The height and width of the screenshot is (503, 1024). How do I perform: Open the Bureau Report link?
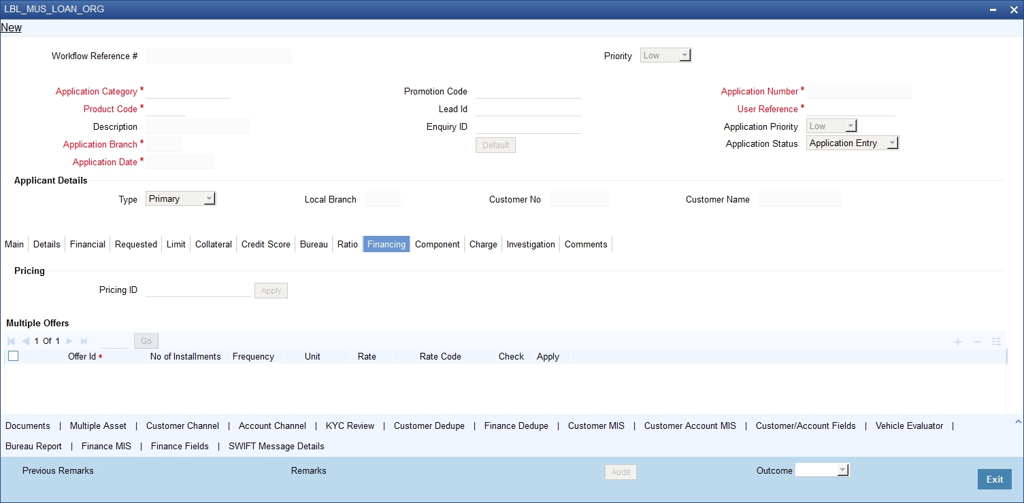tap(33, 447)
